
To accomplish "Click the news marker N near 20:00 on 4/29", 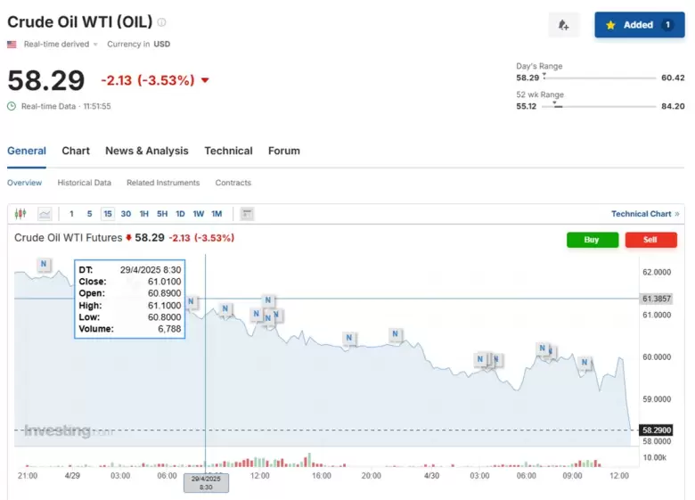I will click(396, 334).
